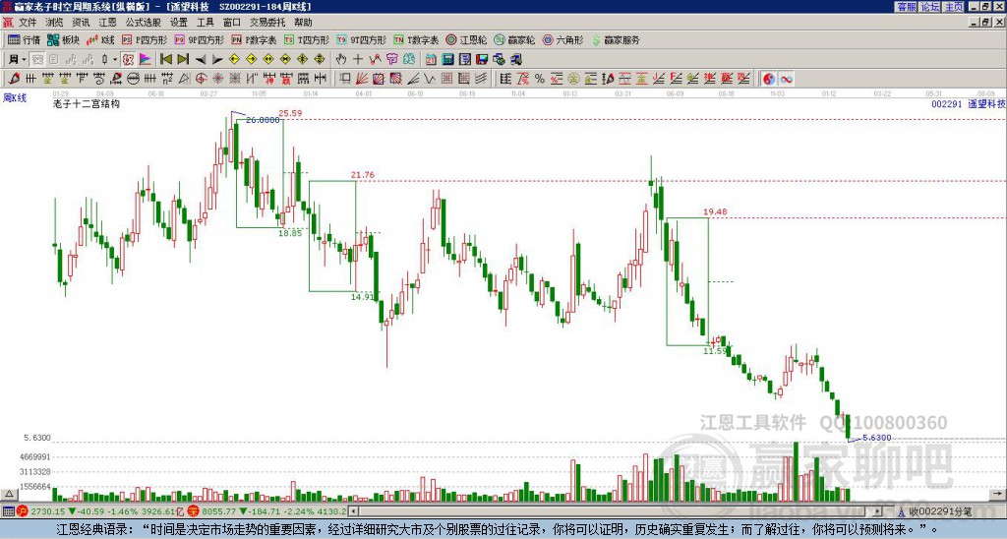Open P数字表 tool
Viewport: 1007px width, 539px height.
tap(254, 39)
